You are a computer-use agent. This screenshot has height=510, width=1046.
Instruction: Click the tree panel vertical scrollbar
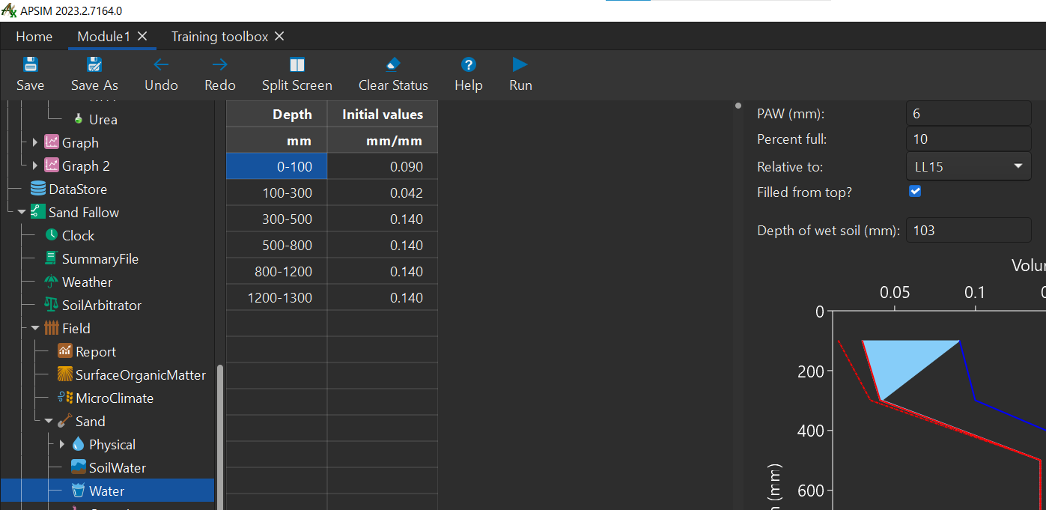click(219, 437)
